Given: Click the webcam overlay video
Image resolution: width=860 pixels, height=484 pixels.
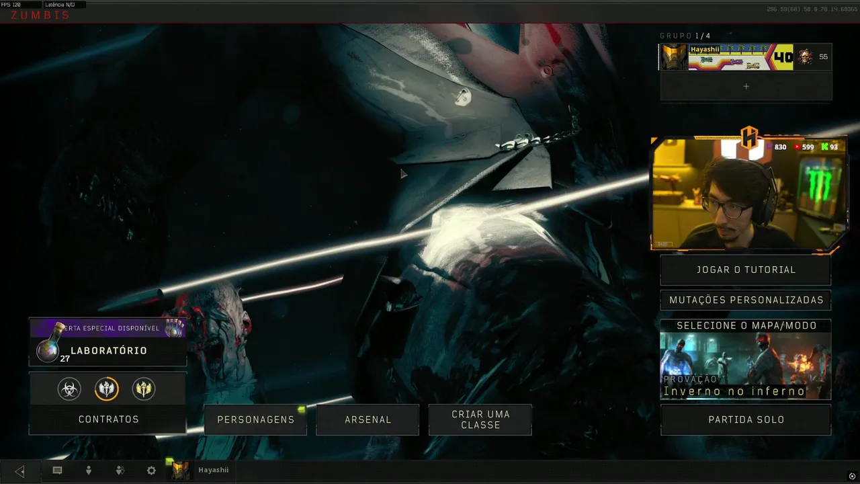Looking at the screenshot, I should coord(749,194).
